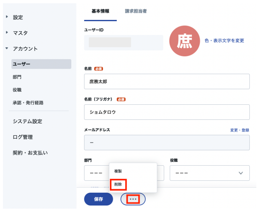
Task: Click 設定 label in sidebar
Action: [x=18, y=17]
